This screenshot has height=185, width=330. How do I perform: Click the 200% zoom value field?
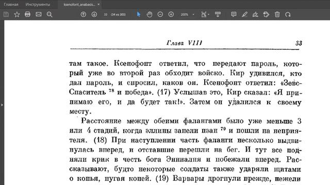pos(185,14)
